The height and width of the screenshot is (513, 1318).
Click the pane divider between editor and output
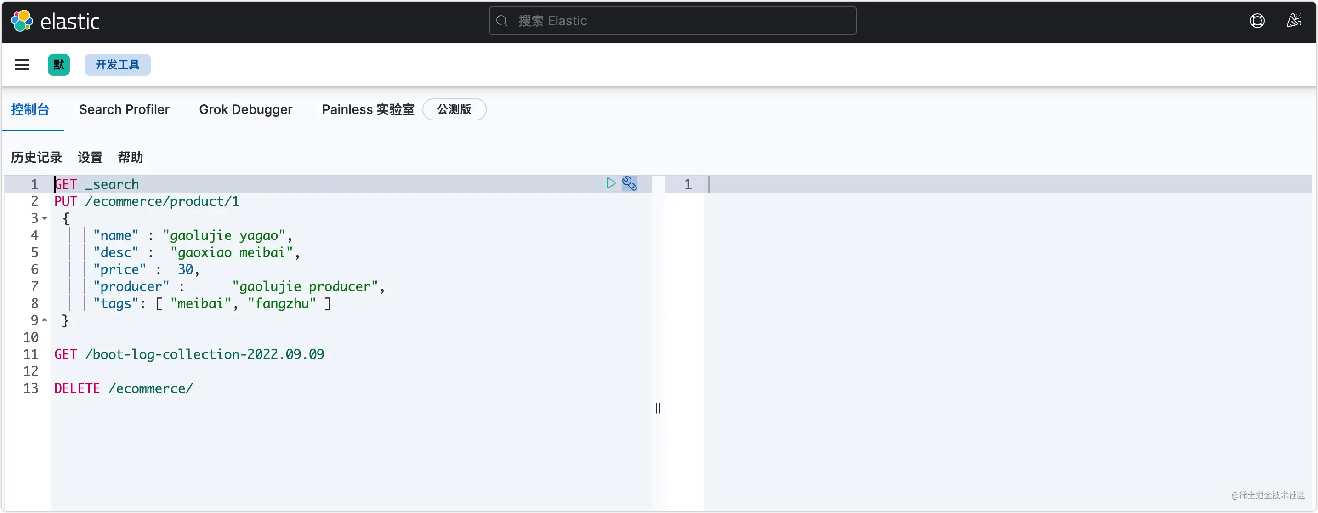click(x=658, y=408)
